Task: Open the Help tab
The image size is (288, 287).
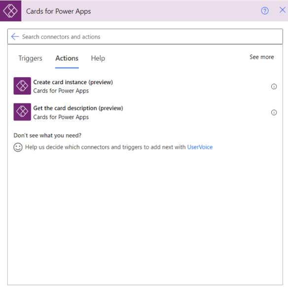Action: click(x=98, y=58)
